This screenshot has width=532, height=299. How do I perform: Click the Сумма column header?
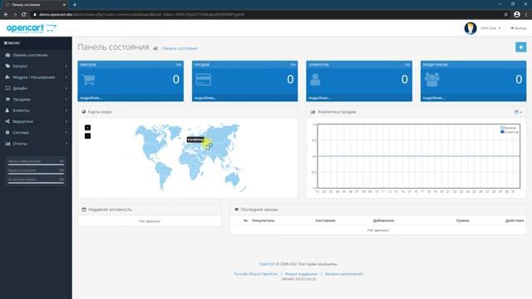463,220
